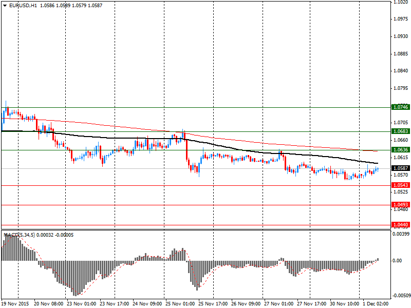The image size is (411, 308).
Task: Click the 23 Nov 17:00 time label
Action: [114, 304]
